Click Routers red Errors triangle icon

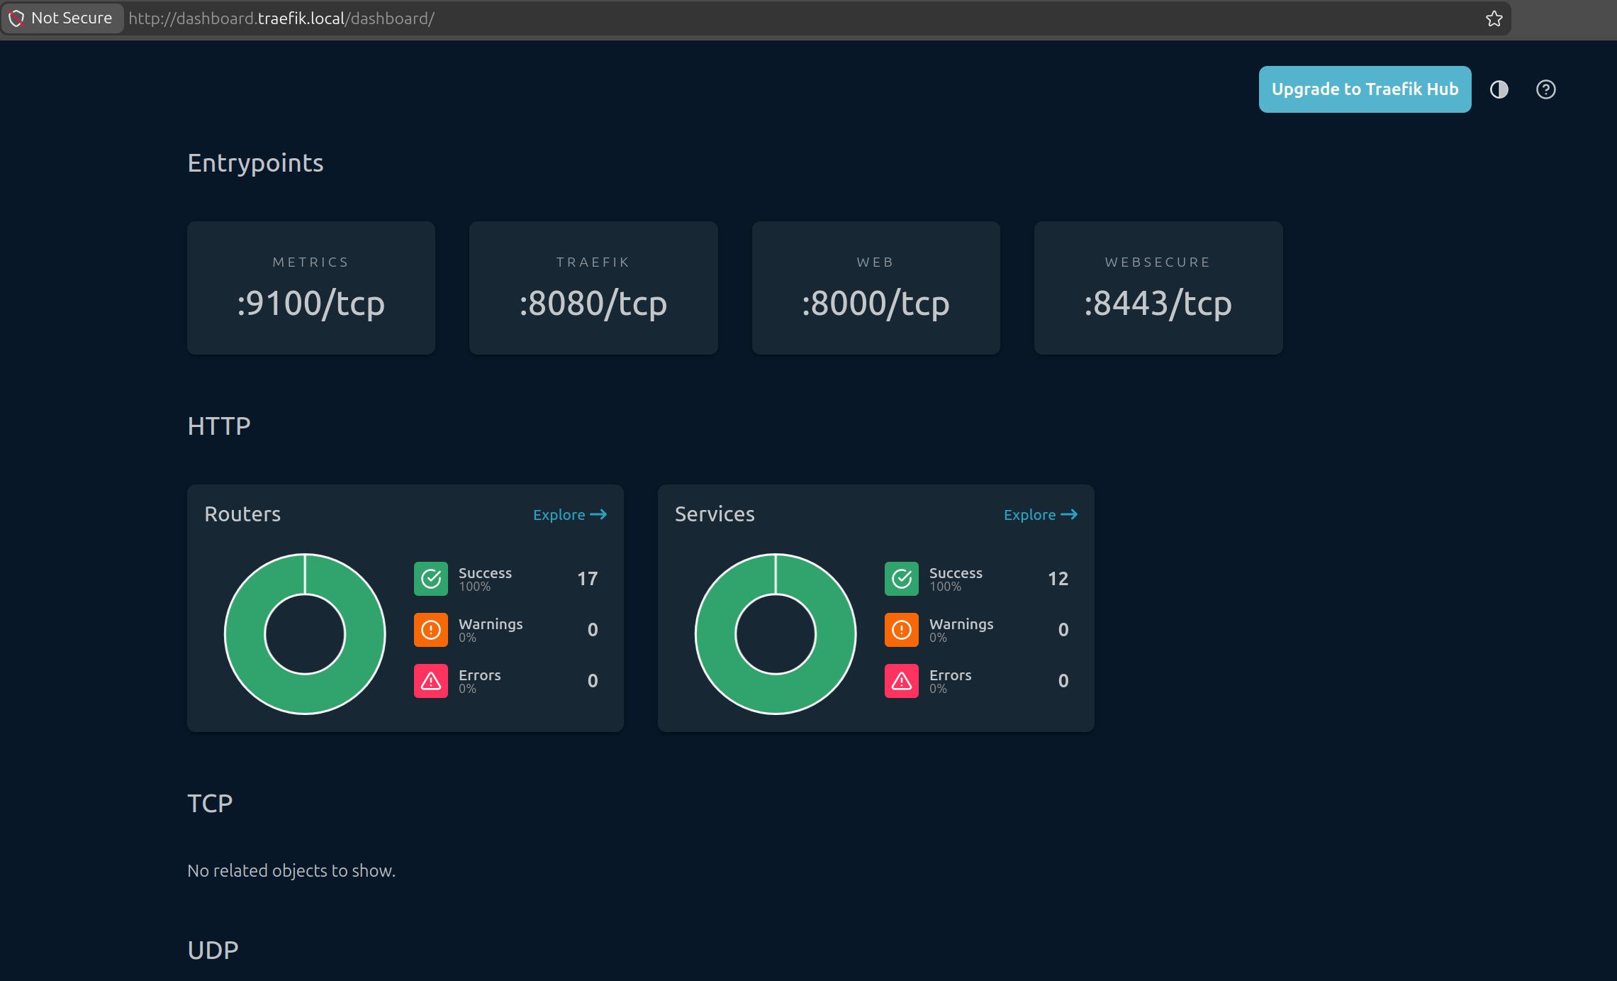pyautogui.click(x=430, y=681)
